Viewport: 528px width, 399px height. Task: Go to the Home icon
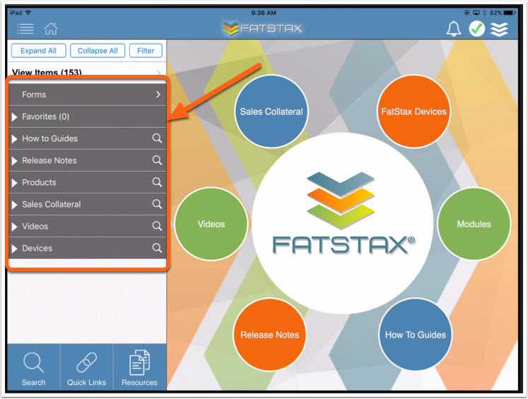point(51,28)
